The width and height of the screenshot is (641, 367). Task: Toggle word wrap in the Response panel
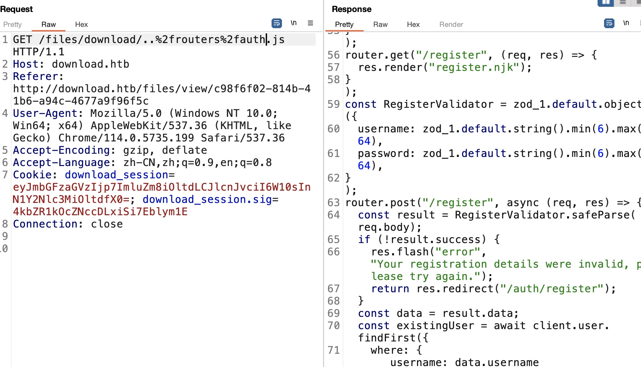[x=609, y=23]
